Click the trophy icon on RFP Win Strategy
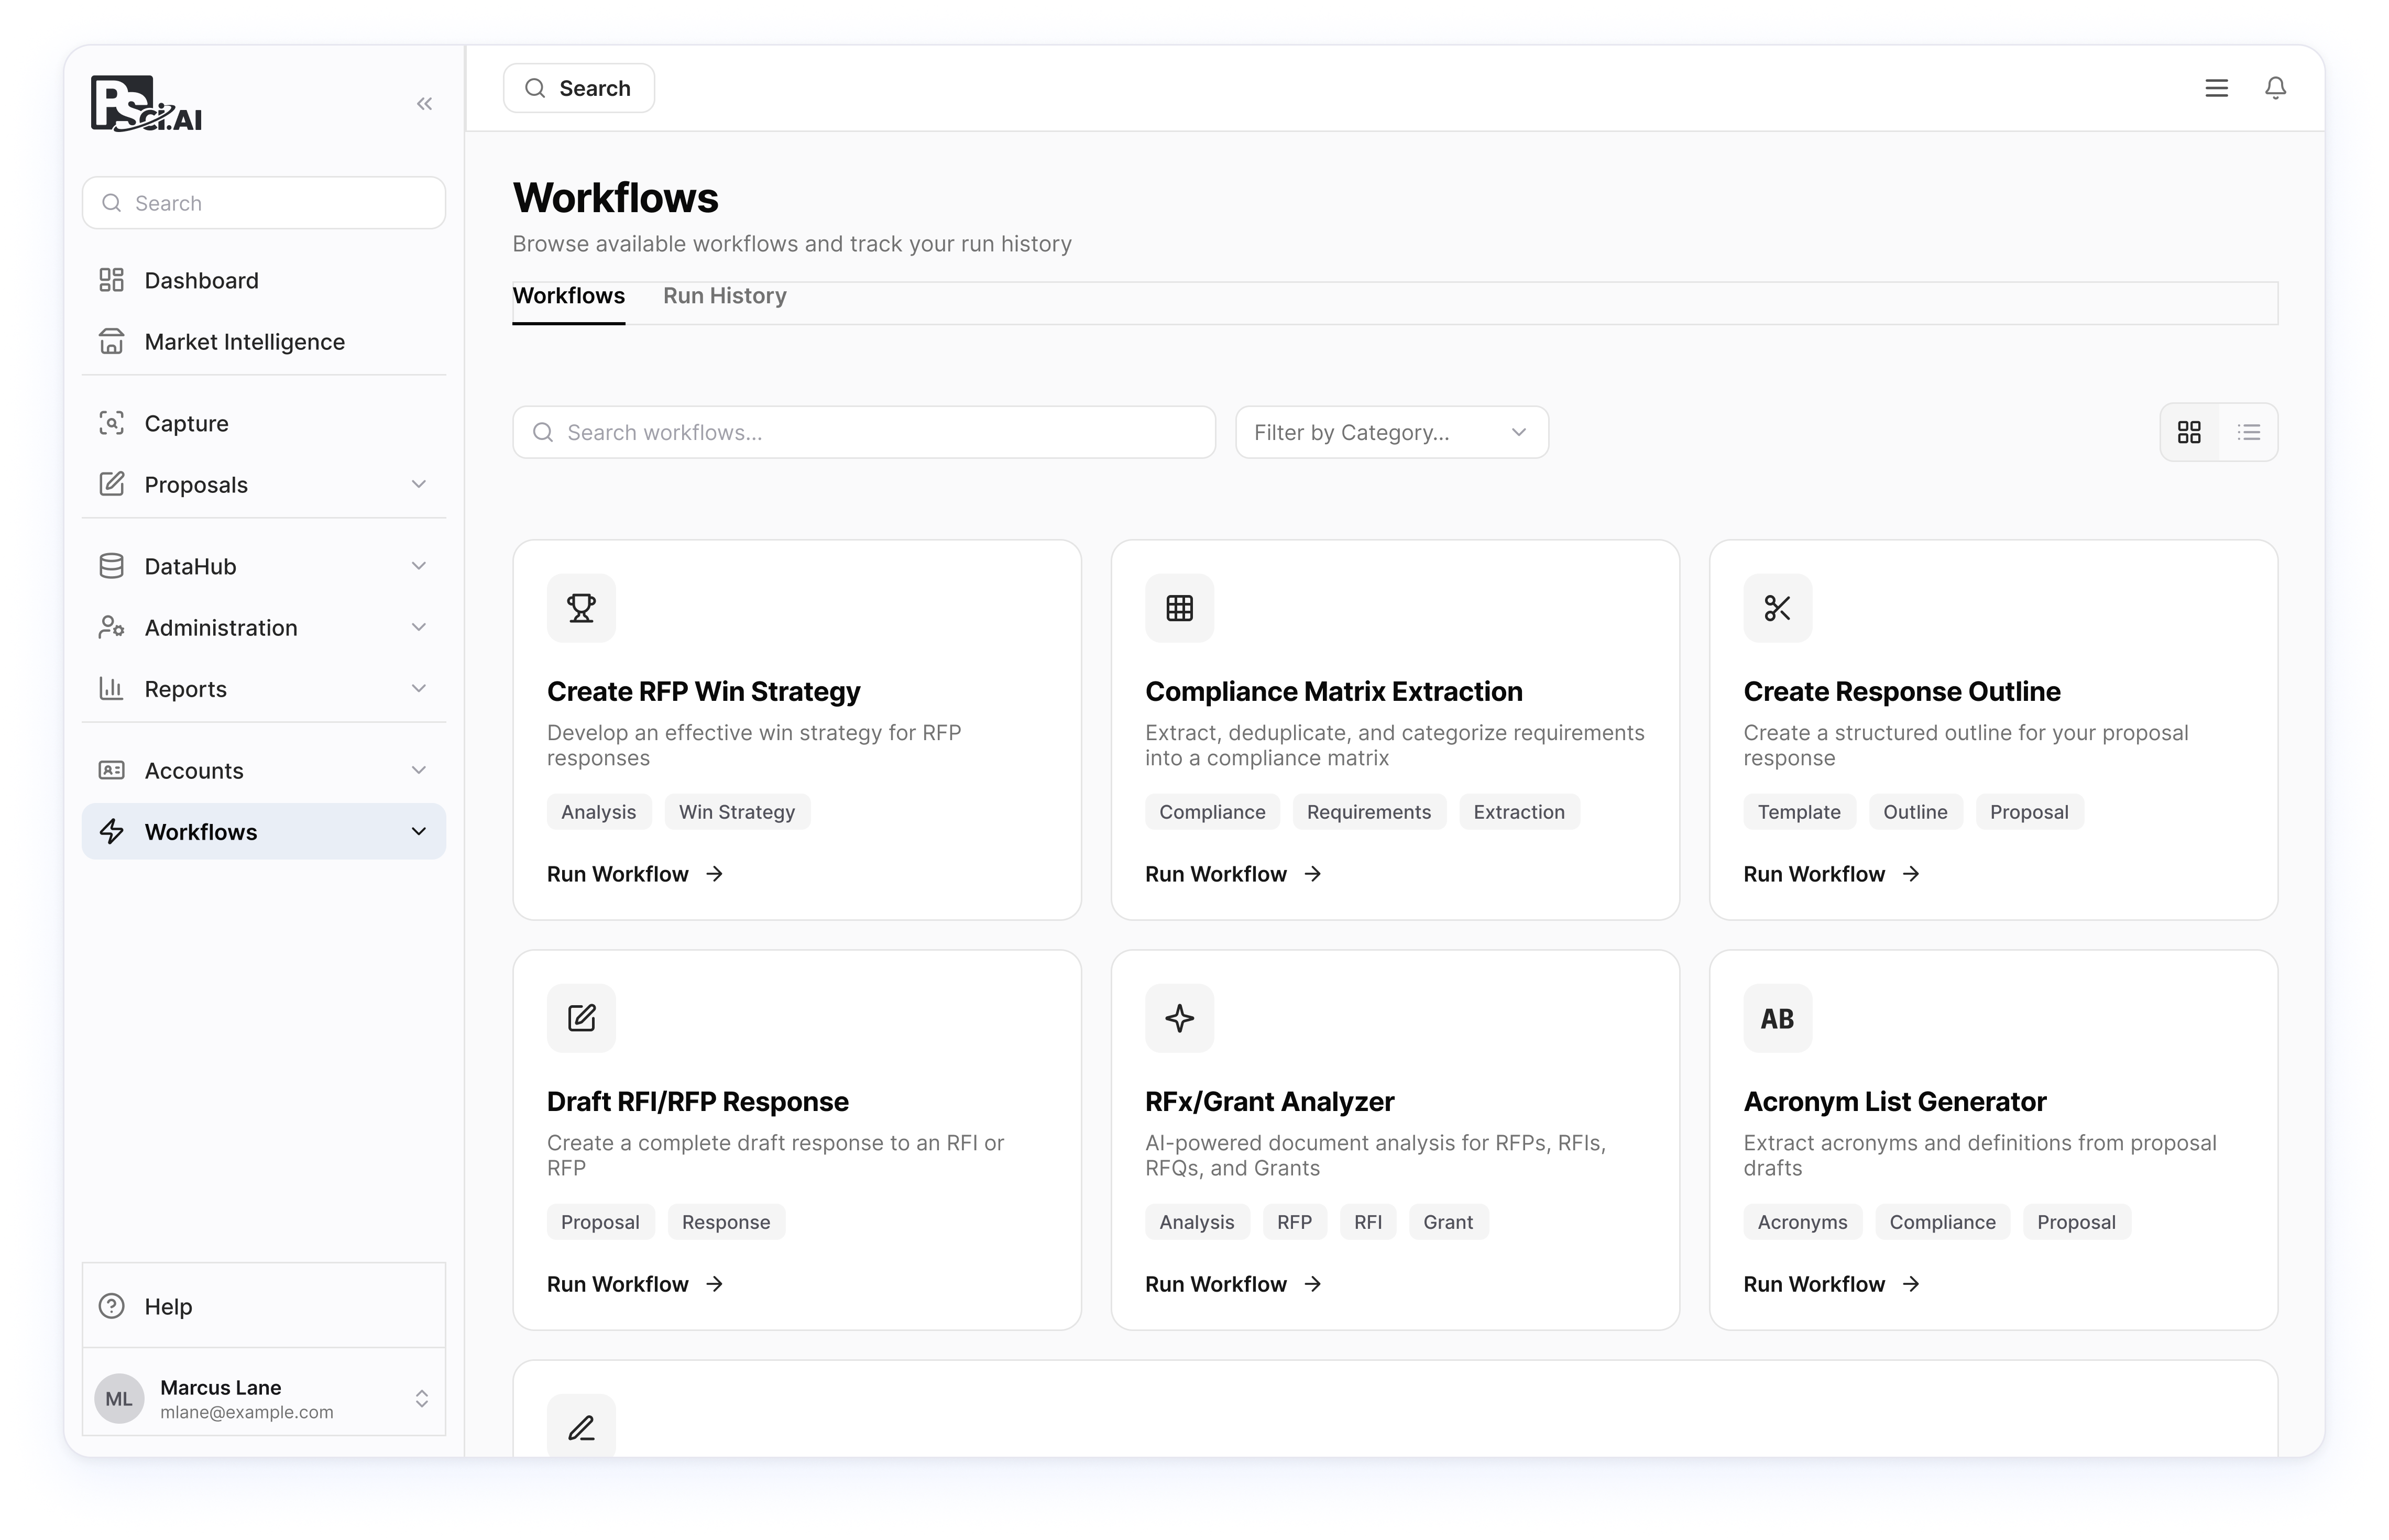This screenshot has width=2389, height=1540. [x=581, y=608]
